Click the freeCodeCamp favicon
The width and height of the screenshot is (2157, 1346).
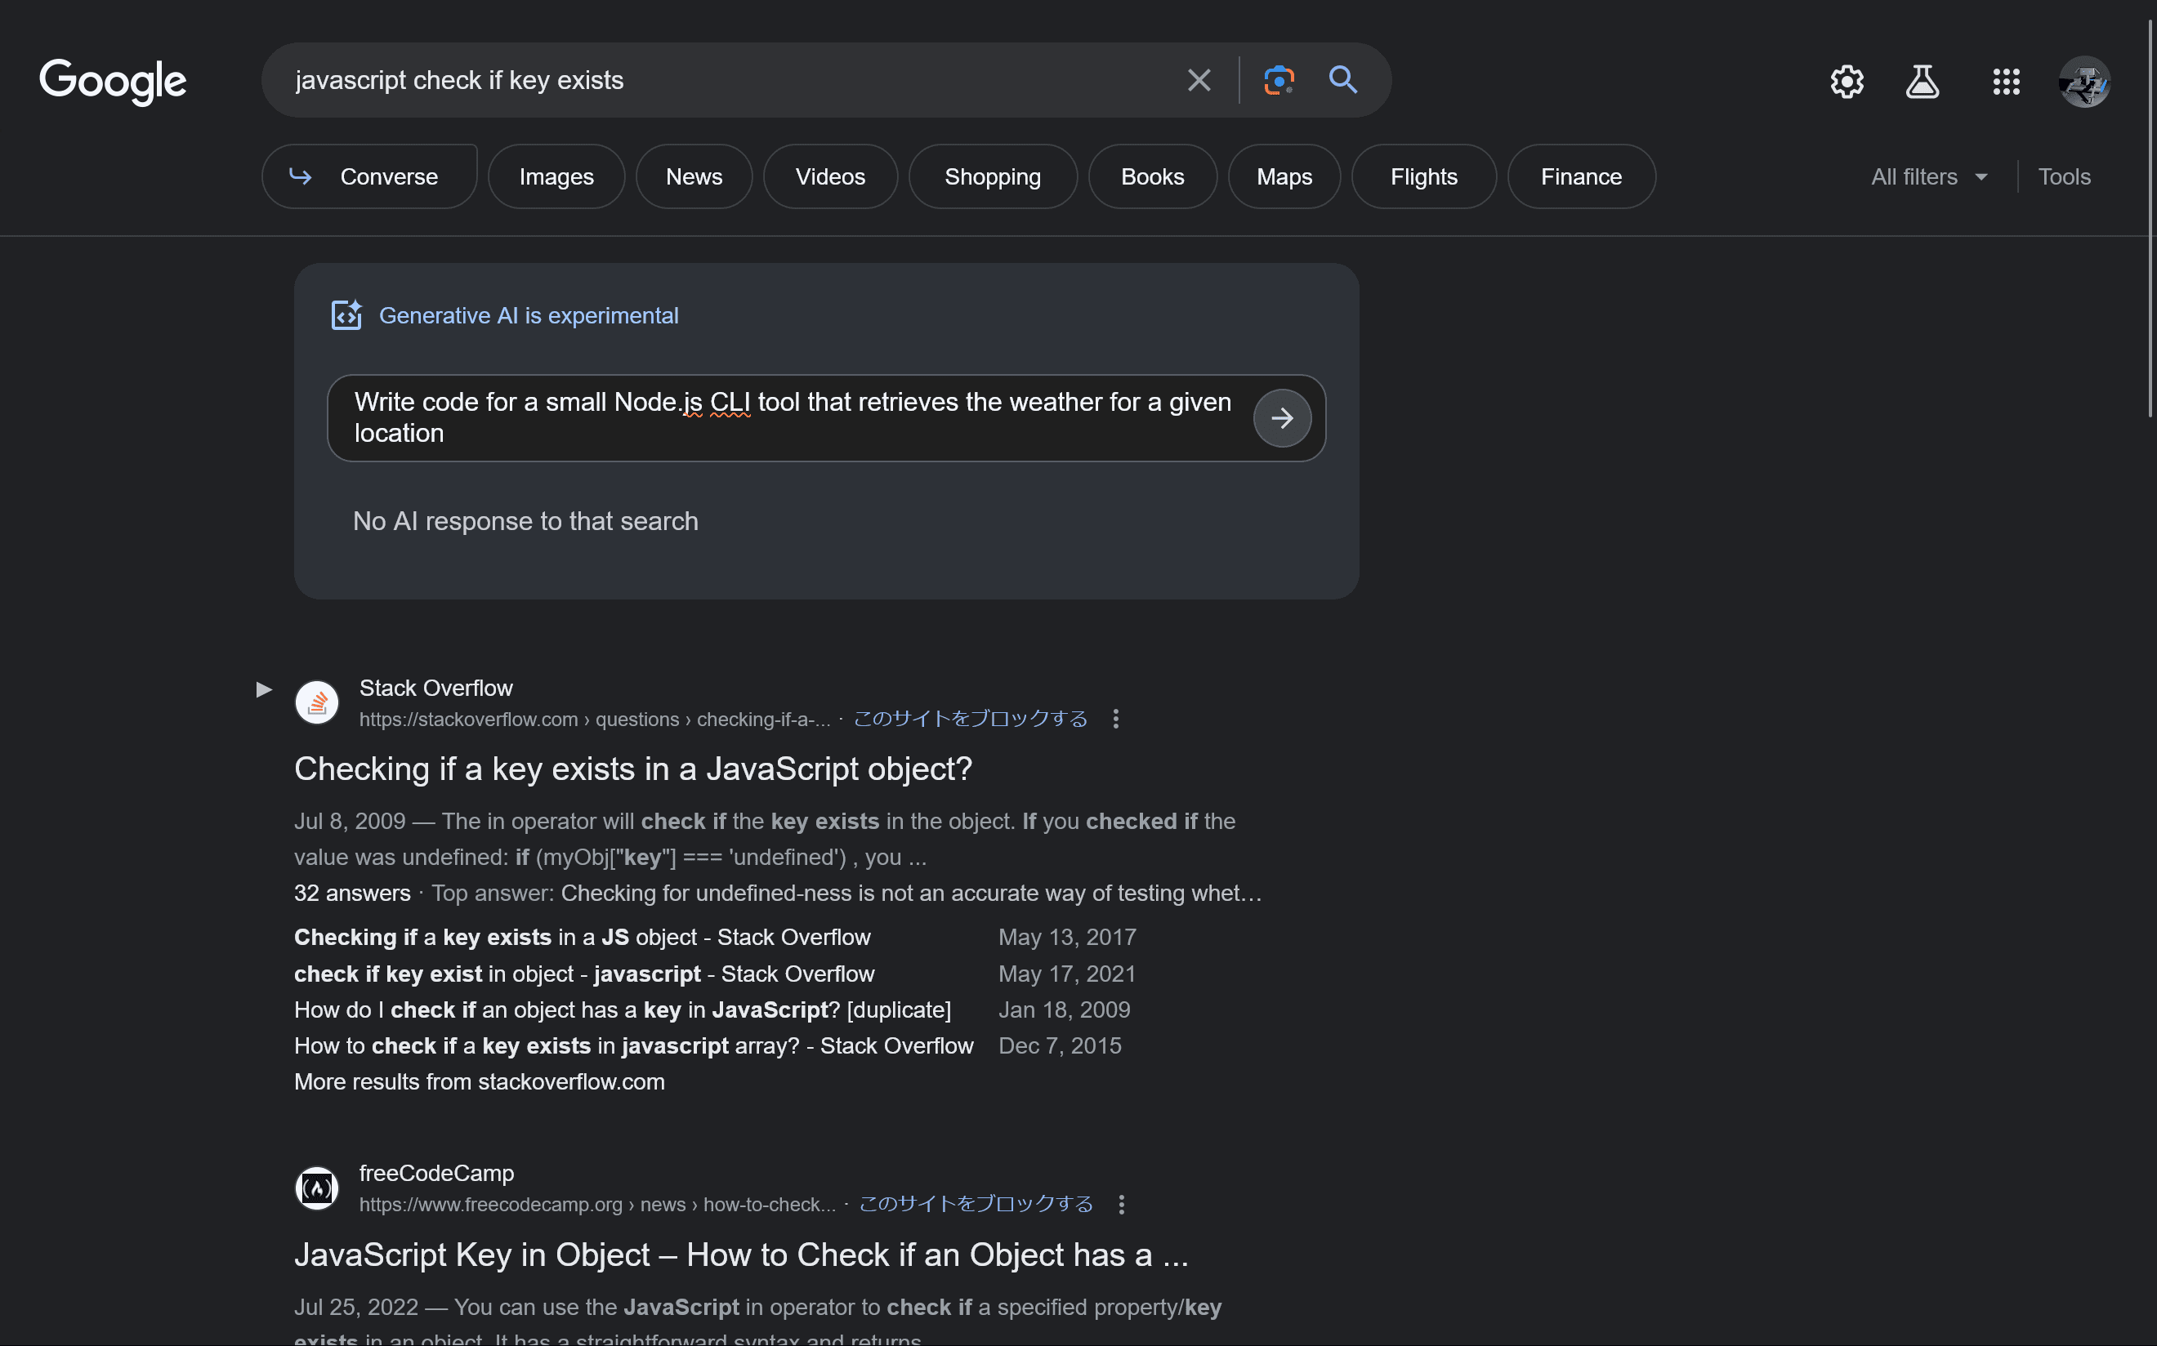tap(317, 1188)
